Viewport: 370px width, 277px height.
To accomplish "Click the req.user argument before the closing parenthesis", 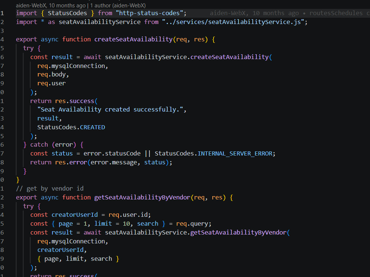I will coord(51,83).
